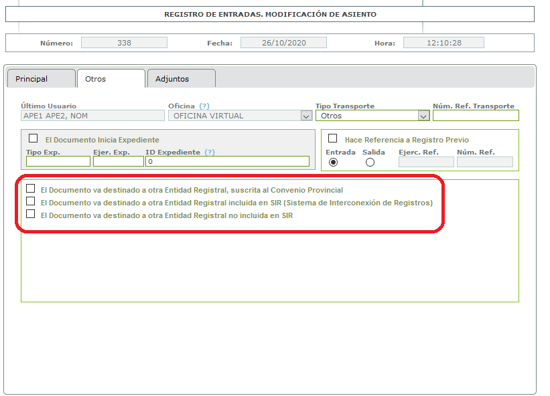The image size is (550, 396).
Task: Tick the entity not included in SIR checkbox
Action: click(31, 213)
